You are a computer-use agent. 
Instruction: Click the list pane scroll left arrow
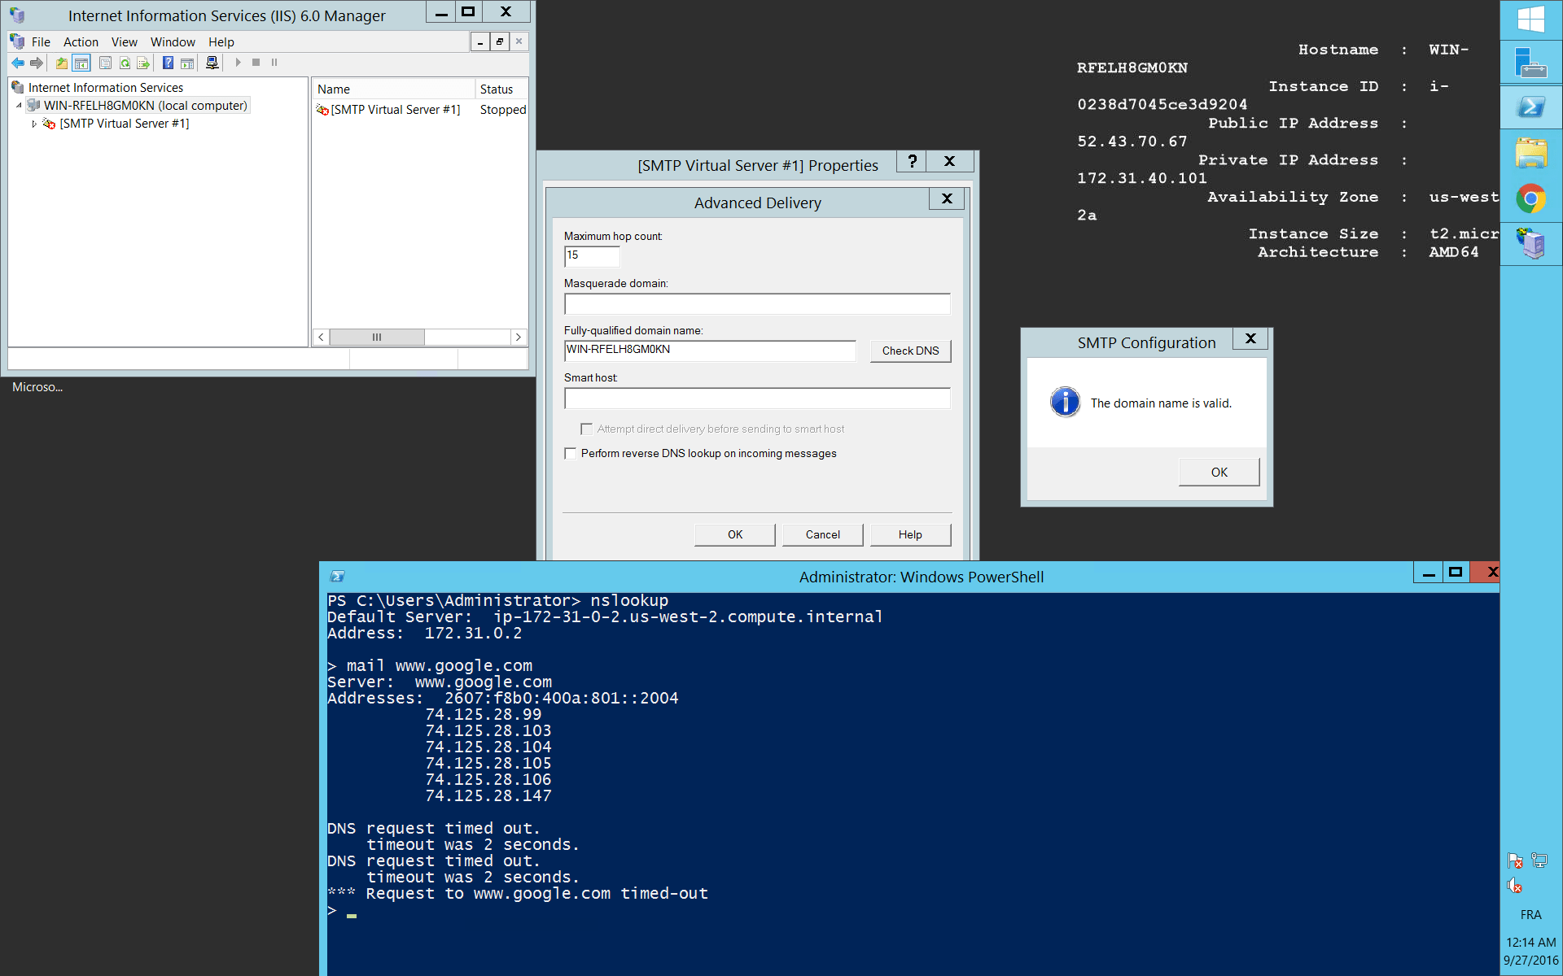tap(321, 337)
